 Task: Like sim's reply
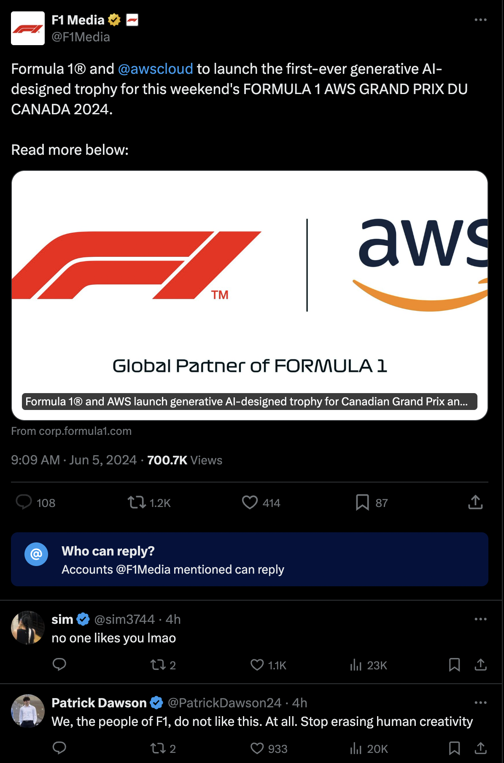point(257,665)
